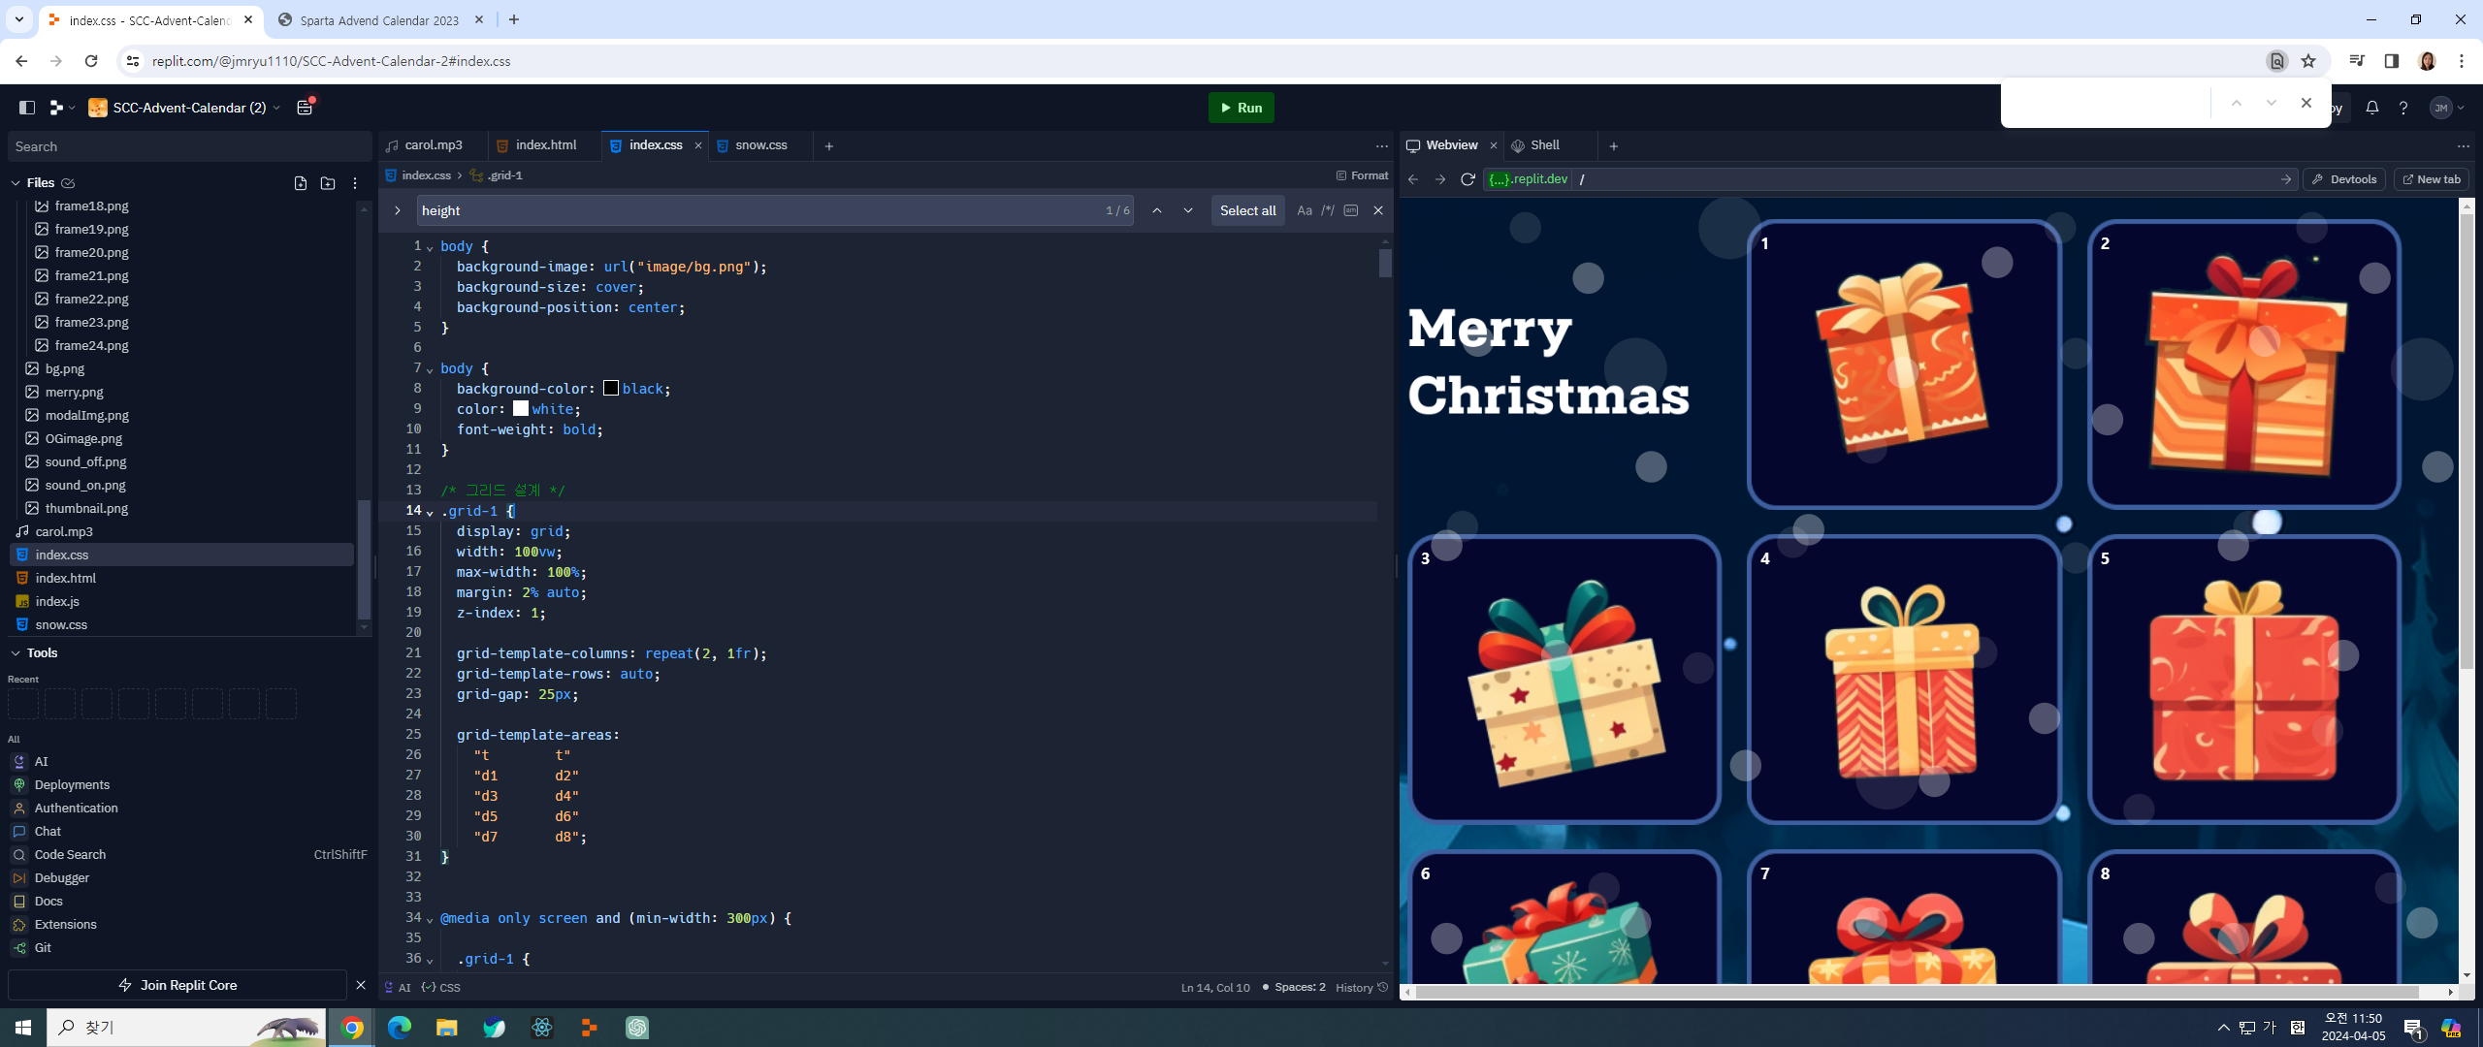Open the Chrome tab search dropdown
Viewport: 2483px width, 1047px height.
(18, 19)
